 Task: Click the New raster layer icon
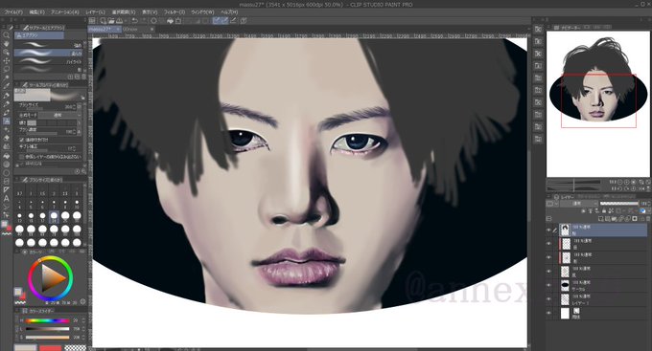pyautogui.click(x=601, y=219)
